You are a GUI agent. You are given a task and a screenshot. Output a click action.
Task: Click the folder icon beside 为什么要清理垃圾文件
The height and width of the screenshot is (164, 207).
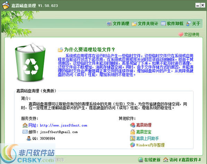pyautogui.click(x=60, y=50)
